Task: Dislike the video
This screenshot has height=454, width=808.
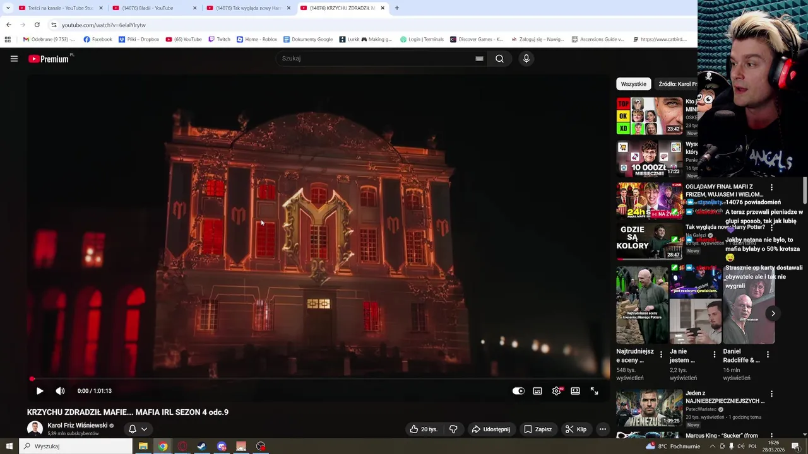Action: click(453, 429)
